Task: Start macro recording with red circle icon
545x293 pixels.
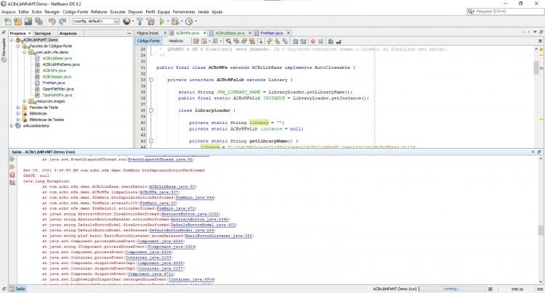Action: coord(312,41)
